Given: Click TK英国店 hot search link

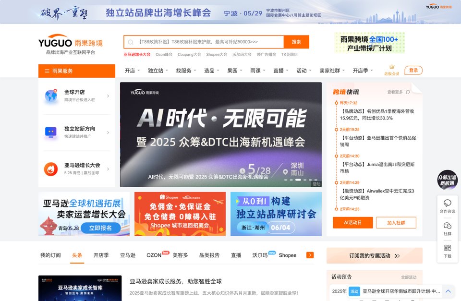Looking at the screenshot, I should 289,54.
